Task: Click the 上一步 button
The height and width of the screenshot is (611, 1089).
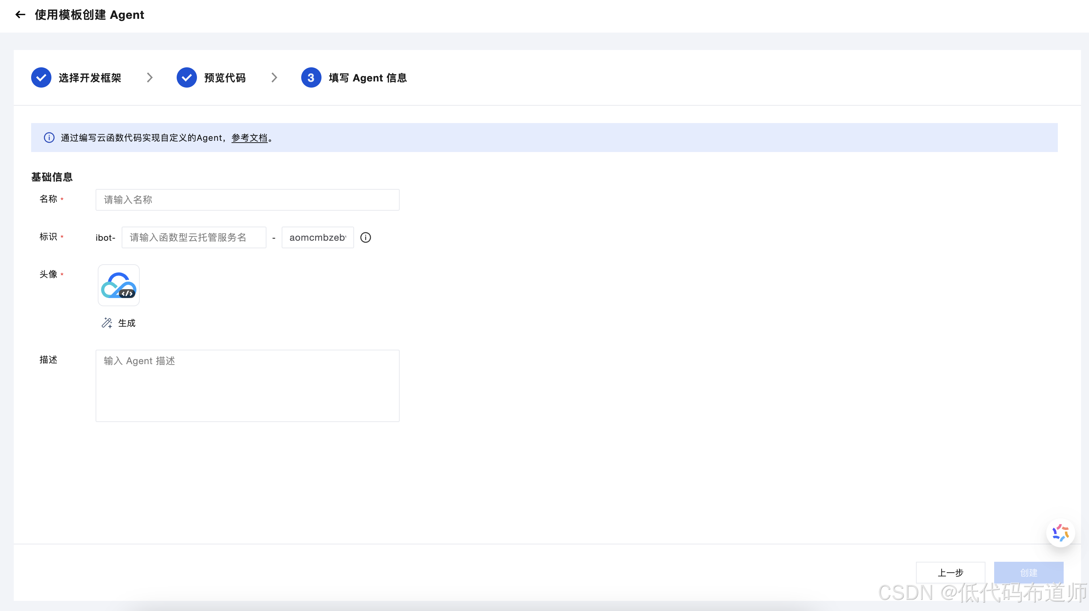Action: [x=950, y=573]
